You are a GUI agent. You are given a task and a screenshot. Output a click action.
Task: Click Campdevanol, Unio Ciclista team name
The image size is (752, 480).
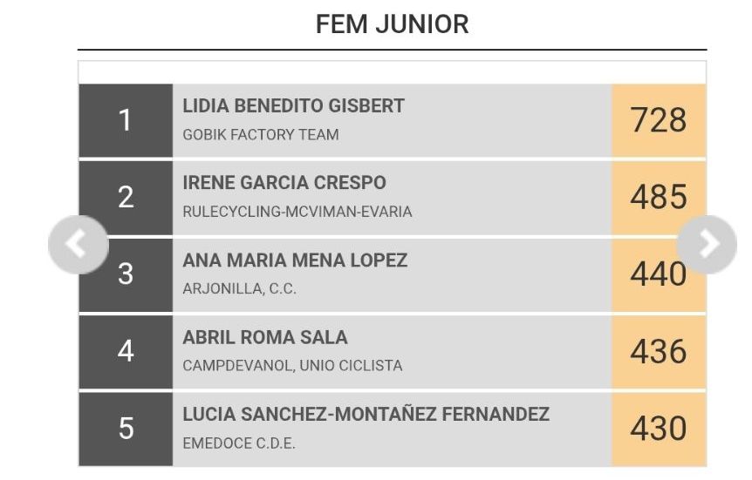click(292, 366)
